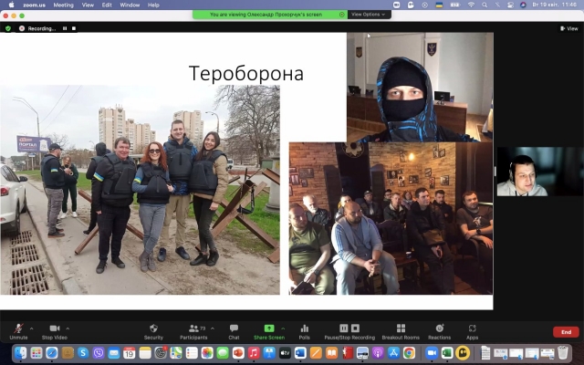This screenshot has height=365, width=584.
Task: Open Safari from the Dock
Action: (52, 352)
